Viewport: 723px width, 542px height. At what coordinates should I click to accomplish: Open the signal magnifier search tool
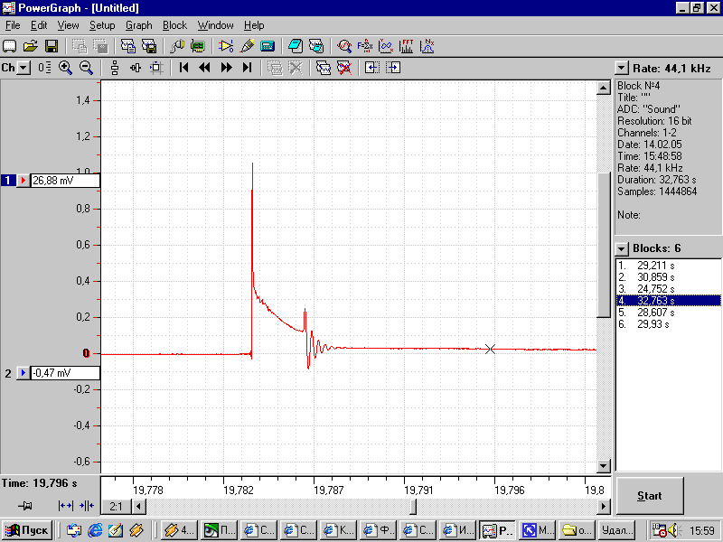(x=344, y=46)
